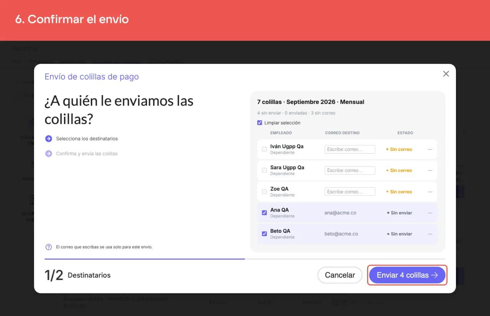The width and height of the screenshot is (490, 316).
Task: Check the Sara Ugpp Qa checkbox
Action: (264, 170)
